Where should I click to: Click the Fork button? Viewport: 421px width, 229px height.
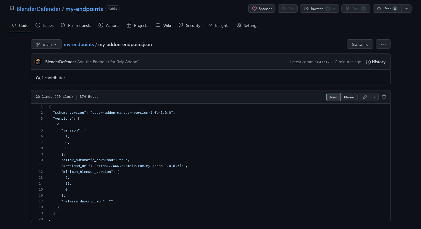coord(356,9)
